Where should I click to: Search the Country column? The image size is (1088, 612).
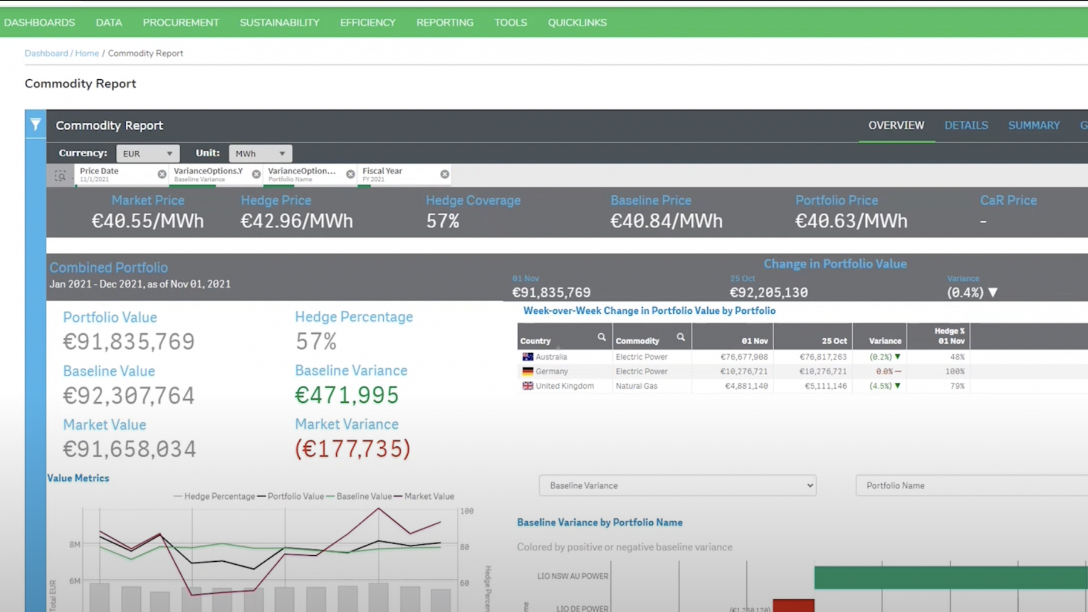click(x=601, y=337)
